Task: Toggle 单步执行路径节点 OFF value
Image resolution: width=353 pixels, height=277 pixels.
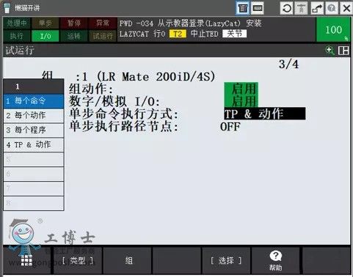Action: pyautogui.click(x=230, y=127)
